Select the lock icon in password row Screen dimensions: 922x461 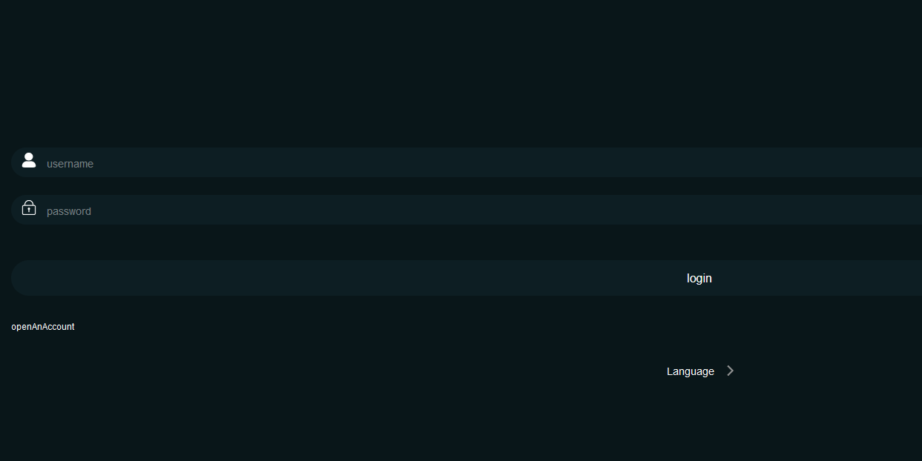29,208
